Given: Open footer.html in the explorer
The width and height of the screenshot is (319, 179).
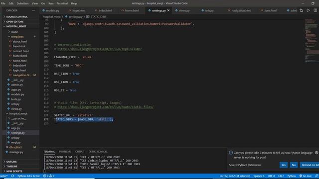Looking at the screenshot, I should 20,56.
